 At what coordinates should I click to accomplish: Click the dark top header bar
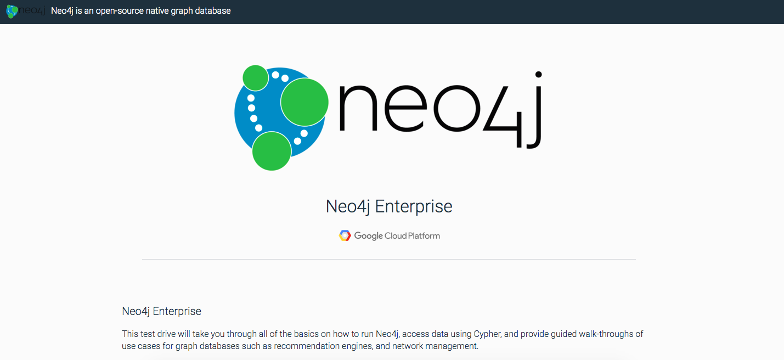[392, 12]
